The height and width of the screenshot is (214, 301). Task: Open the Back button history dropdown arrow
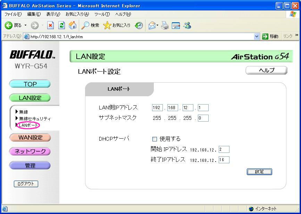(x=25, y=25)
